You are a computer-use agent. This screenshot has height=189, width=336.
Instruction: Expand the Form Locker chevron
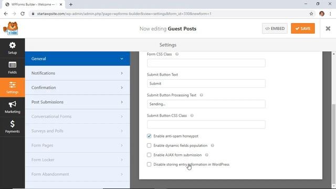122,160
